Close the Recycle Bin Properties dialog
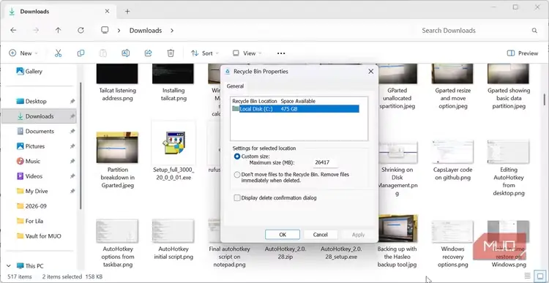The height and width of the screenshot is (283, 549). pos(371,72)
